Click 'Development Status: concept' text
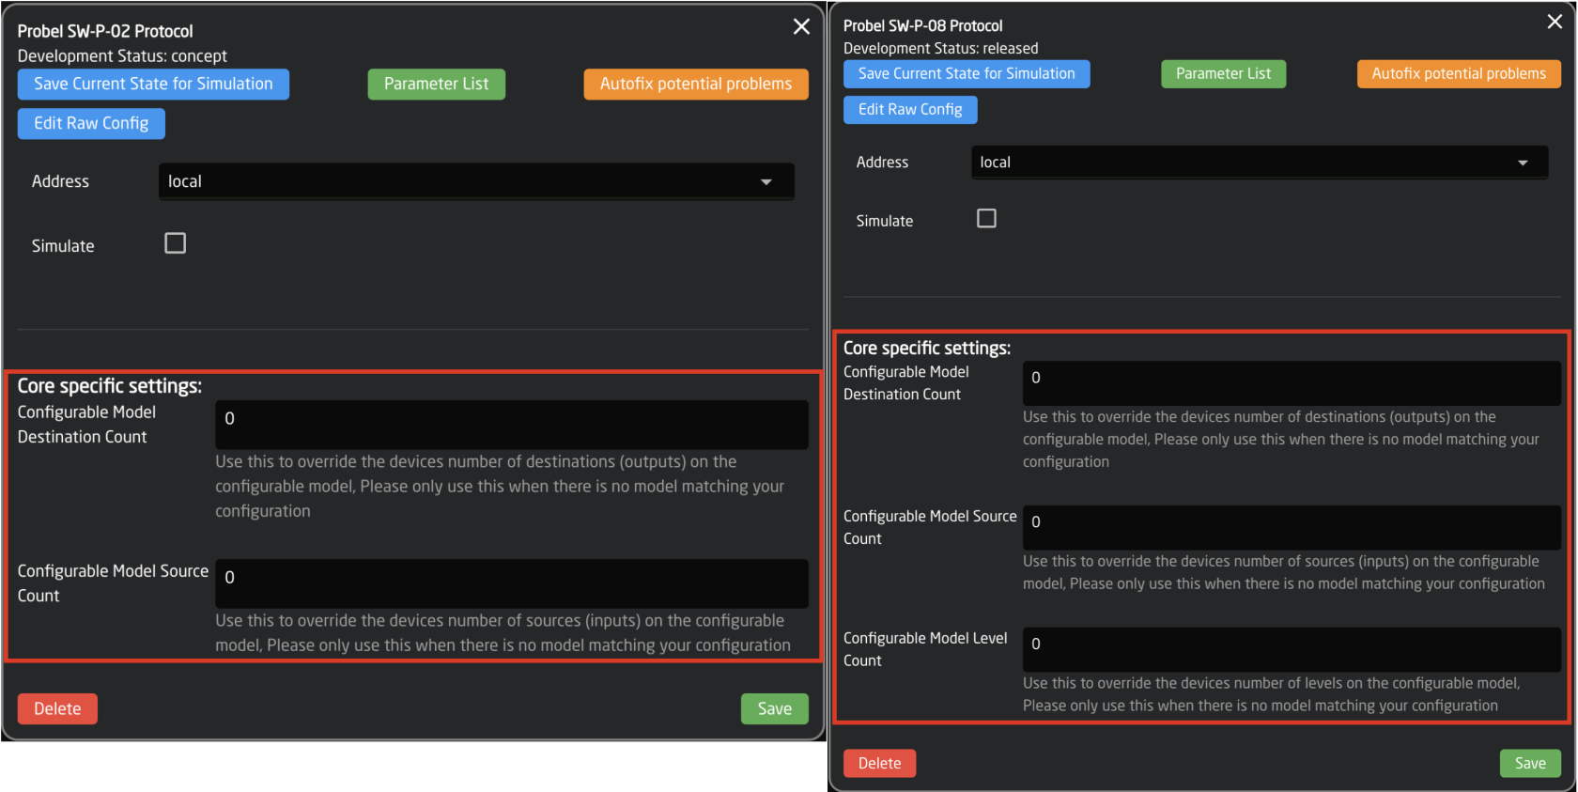The image size is (1578, 792). (122, 55)
